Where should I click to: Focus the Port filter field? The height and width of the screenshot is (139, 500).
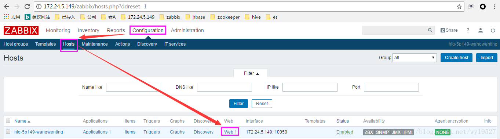click(x=391, y=87)
